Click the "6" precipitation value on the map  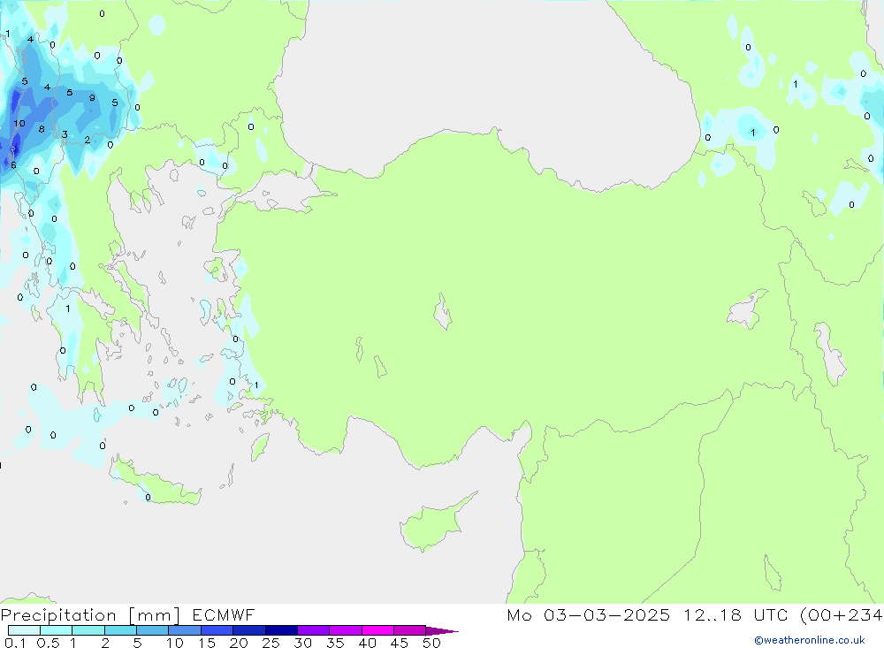[x=13, y=165]
